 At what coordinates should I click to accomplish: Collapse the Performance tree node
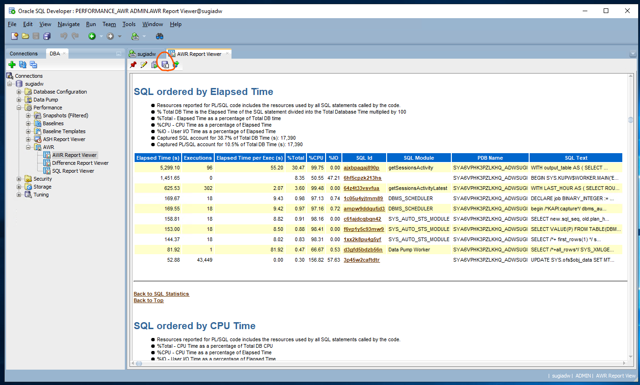pos(18,107)
